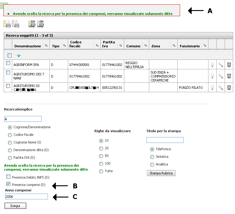The image size is (235, 214).
Task: Click lightbulb icon for AGRITURISMO DEI 7 NANI
Action: [212, 76]
